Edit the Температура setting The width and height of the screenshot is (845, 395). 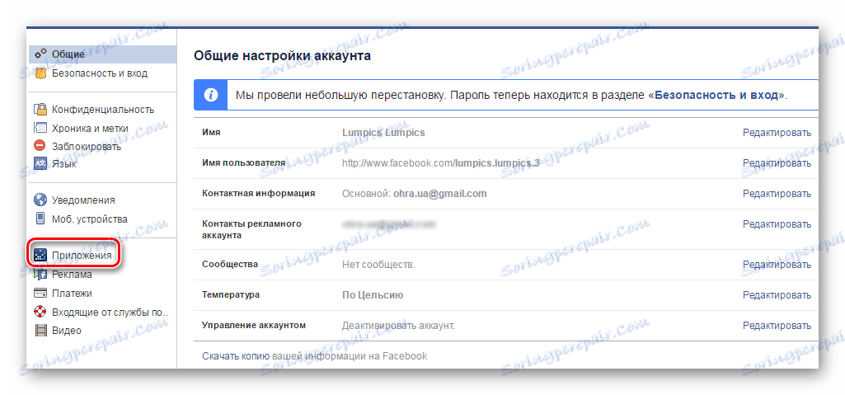coord(777,294)
